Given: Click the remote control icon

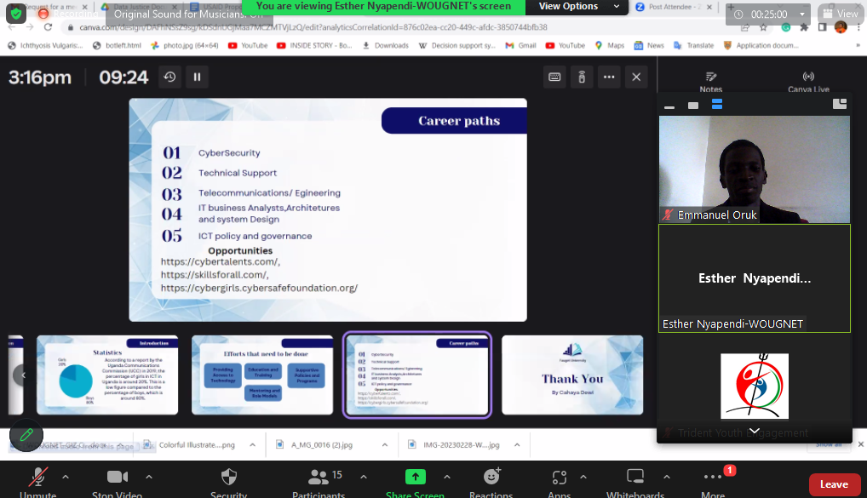Looking at the screenshot, I should pos(582,77).
